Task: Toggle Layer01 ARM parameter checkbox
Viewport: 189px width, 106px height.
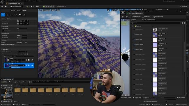Action: (134, 39)
